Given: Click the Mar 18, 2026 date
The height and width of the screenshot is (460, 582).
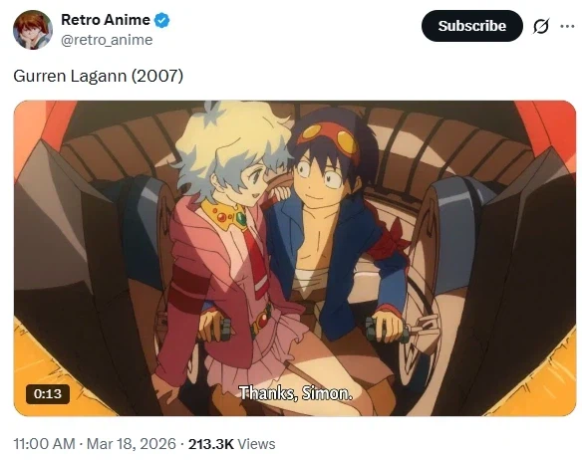Looking at the screenshot, I should pyautogui.click(x=132, y=444).
